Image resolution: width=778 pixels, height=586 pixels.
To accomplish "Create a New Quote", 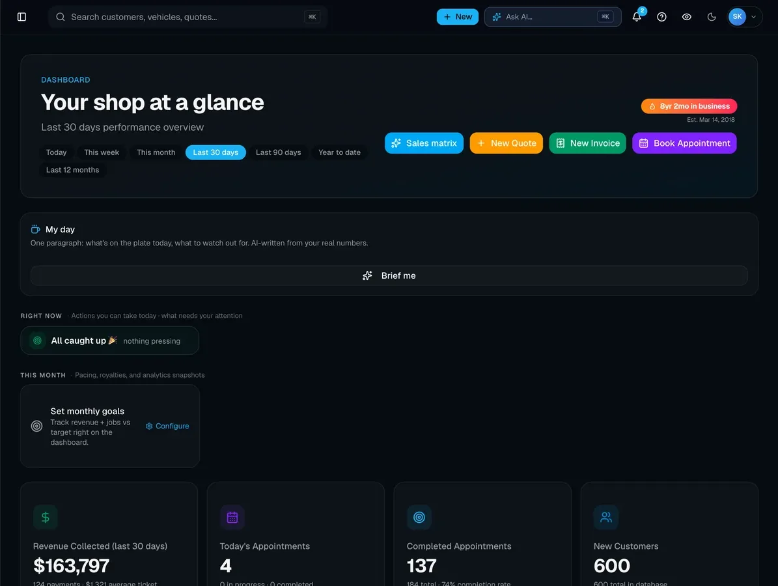I will pos(506,143).
